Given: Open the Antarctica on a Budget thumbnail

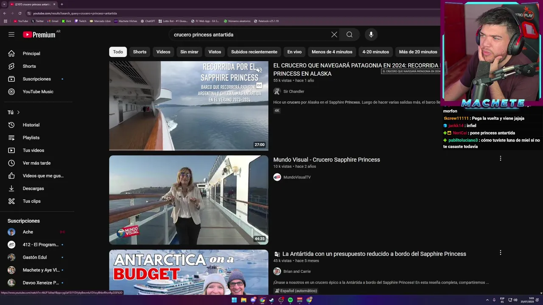Looking at the screenshot, I should click(189, 272).
